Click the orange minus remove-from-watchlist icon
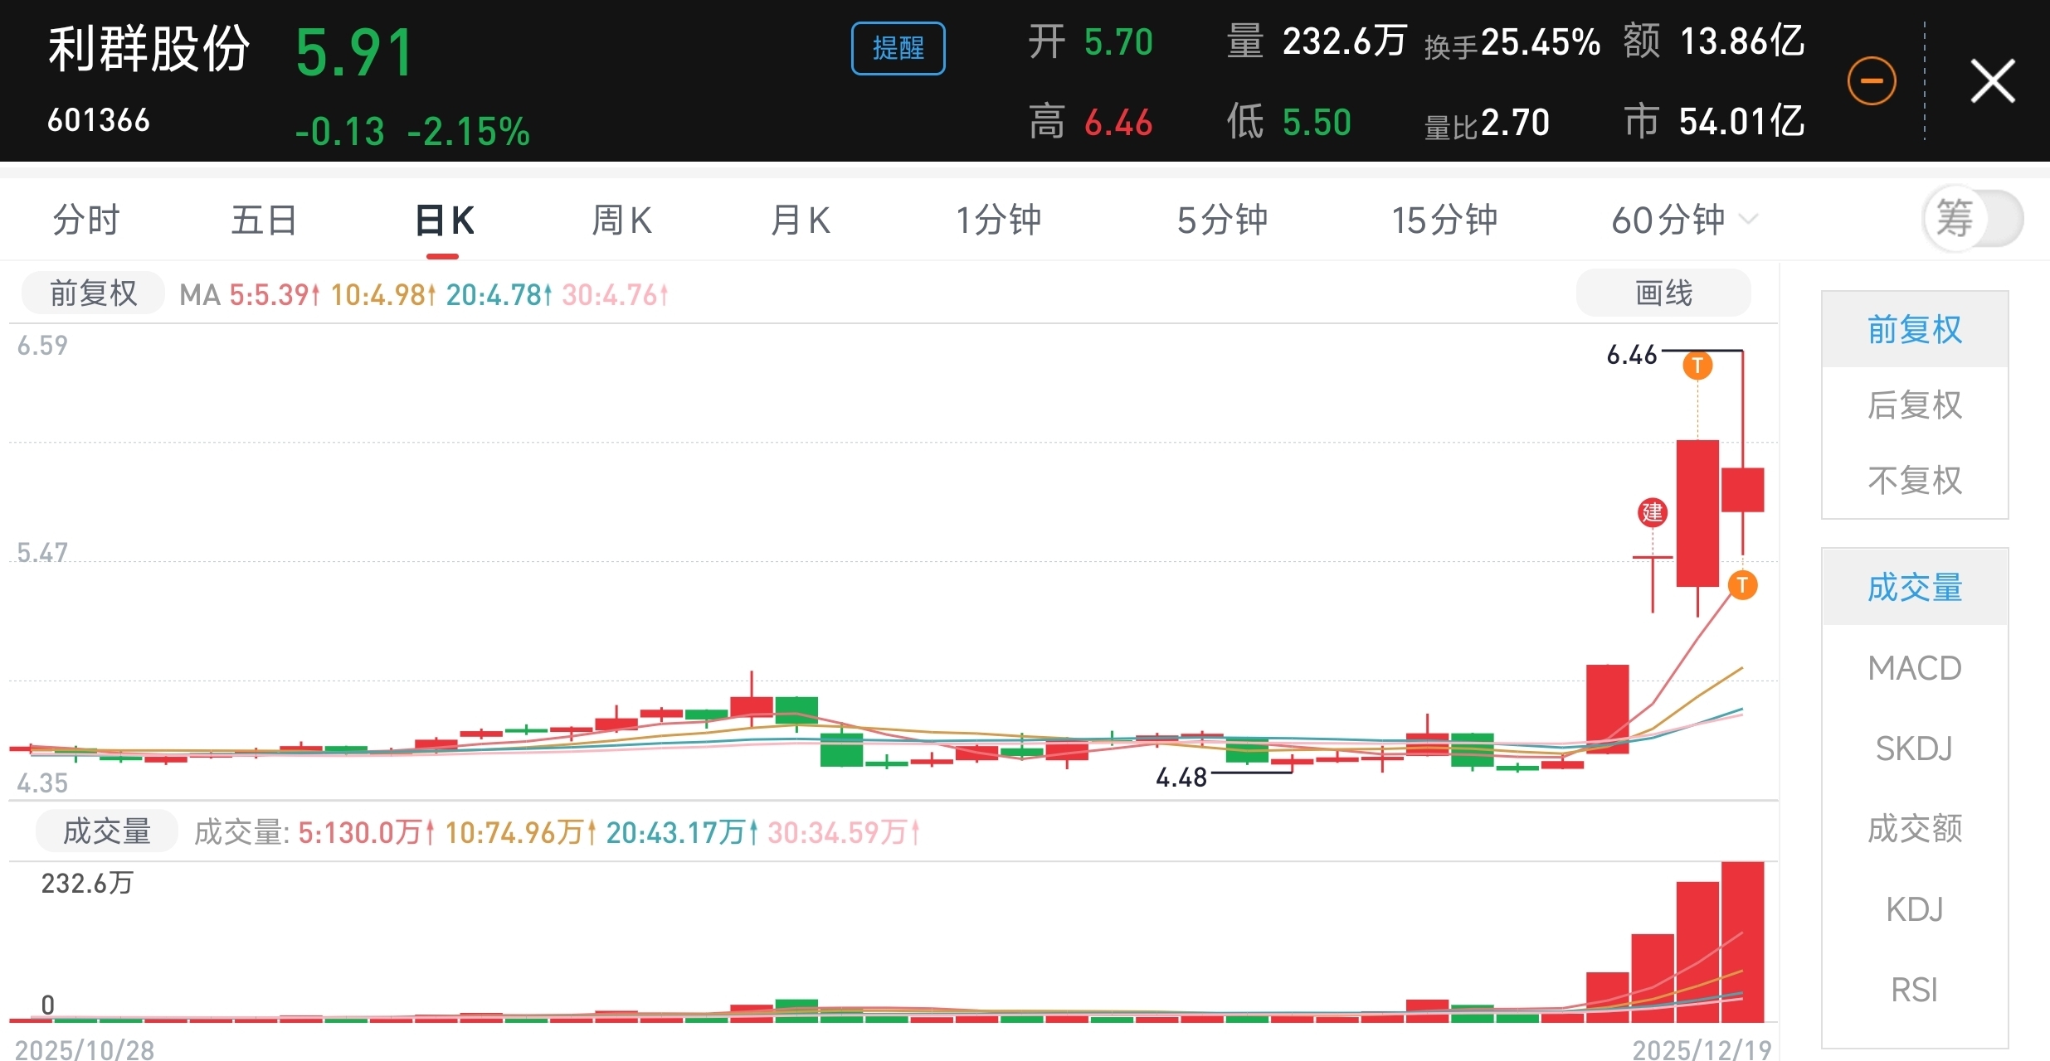 [x=1872, y=81]
